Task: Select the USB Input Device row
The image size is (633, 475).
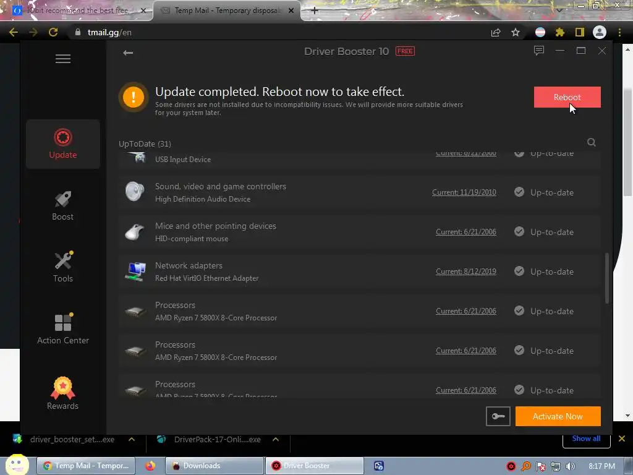Action: tap(360, 160)
